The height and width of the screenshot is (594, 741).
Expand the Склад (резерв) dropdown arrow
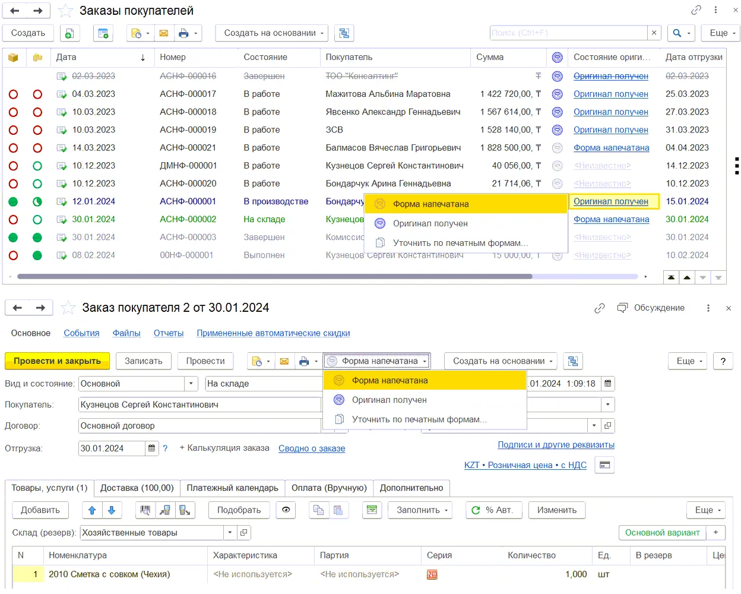(230, 533)
